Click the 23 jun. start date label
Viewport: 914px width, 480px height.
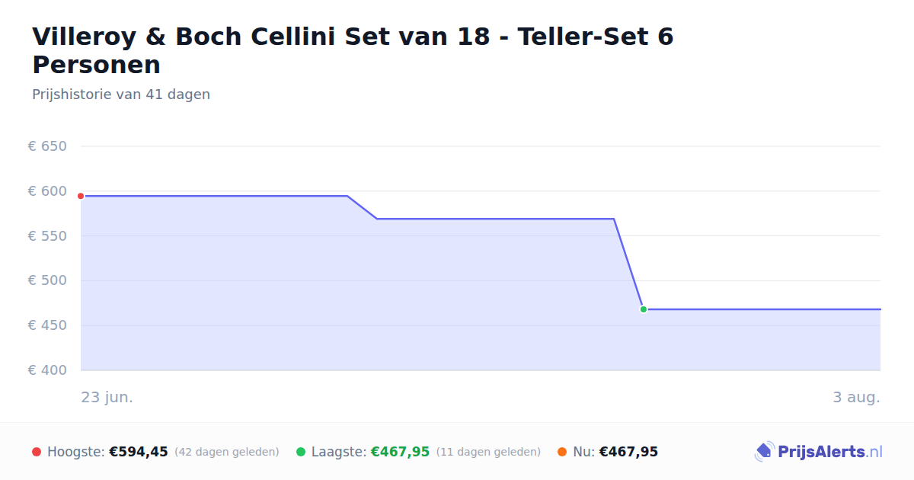pos(107,398)
